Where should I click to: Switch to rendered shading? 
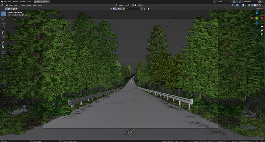[260, 5]
